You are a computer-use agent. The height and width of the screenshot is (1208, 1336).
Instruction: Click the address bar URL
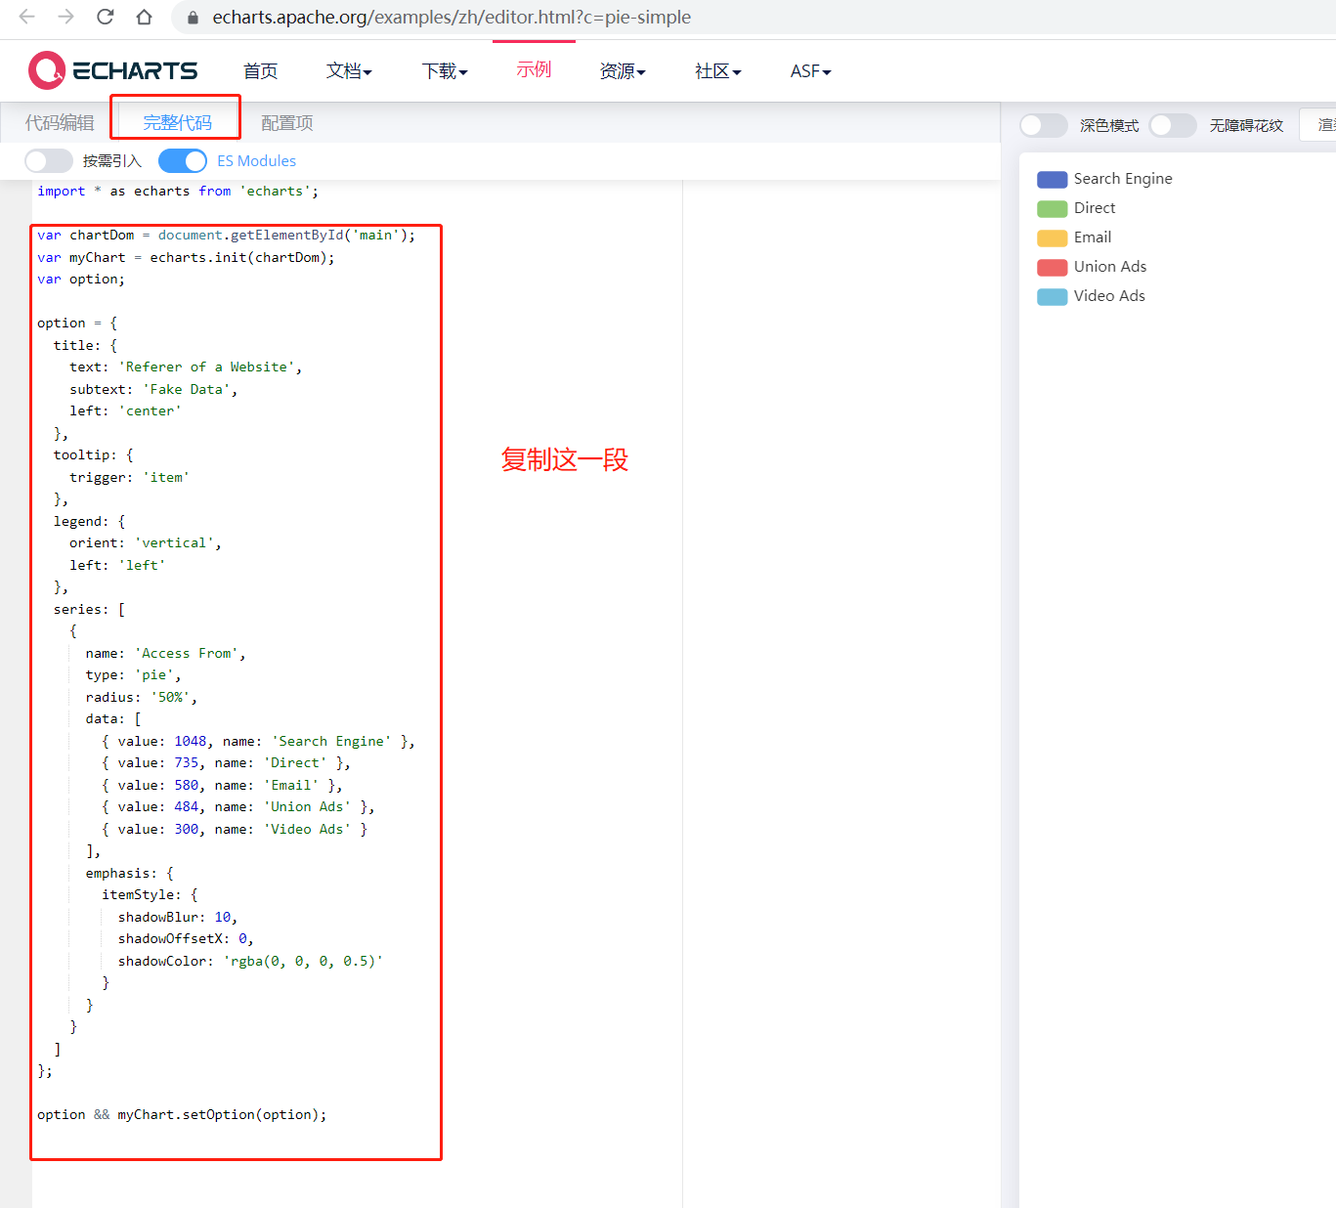tap(452, 17)
